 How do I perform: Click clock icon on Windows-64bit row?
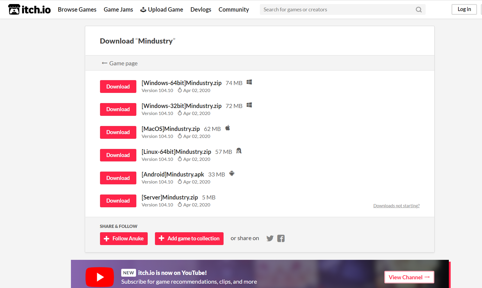click(180, 90)
